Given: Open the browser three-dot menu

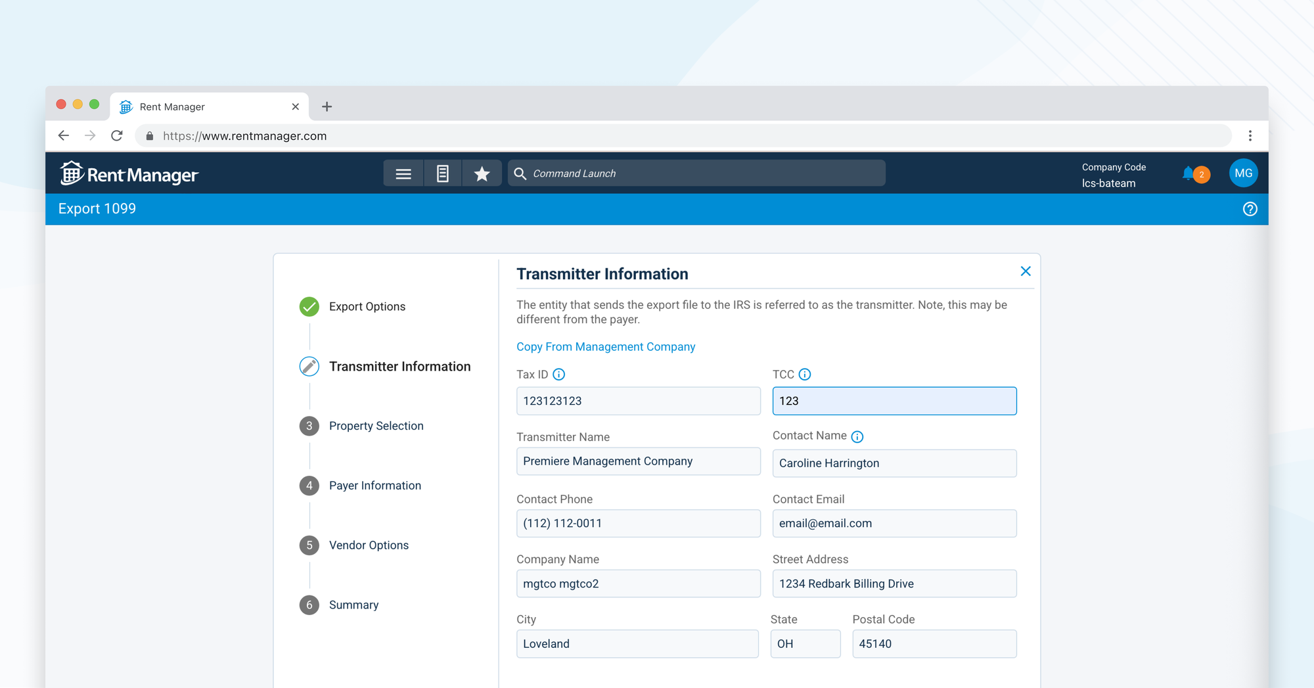Looking at the screenshot, I should tap(1250, 135).
